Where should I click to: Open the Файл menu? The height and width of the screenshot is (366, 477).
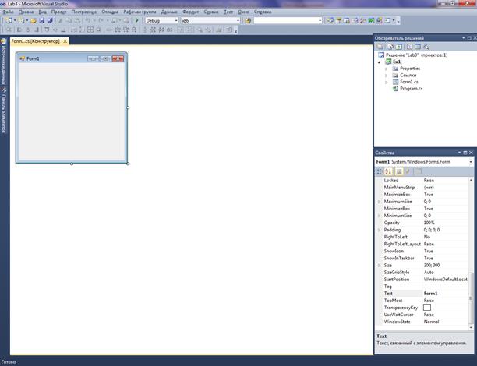click(9, 12)
